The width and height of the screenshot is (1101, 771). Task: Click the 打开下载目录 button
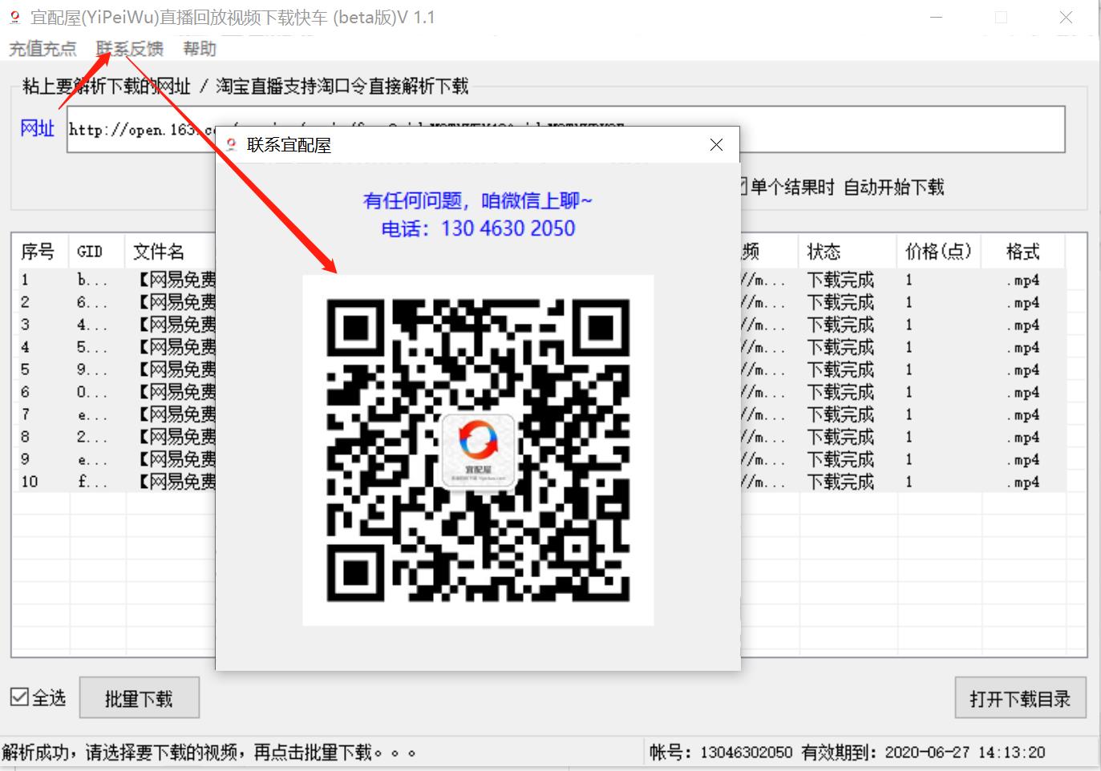click(1020, 699)
